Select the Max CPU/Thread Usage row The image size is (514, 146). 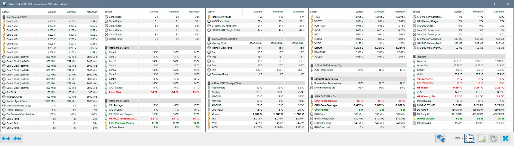(x=50, y=105)
